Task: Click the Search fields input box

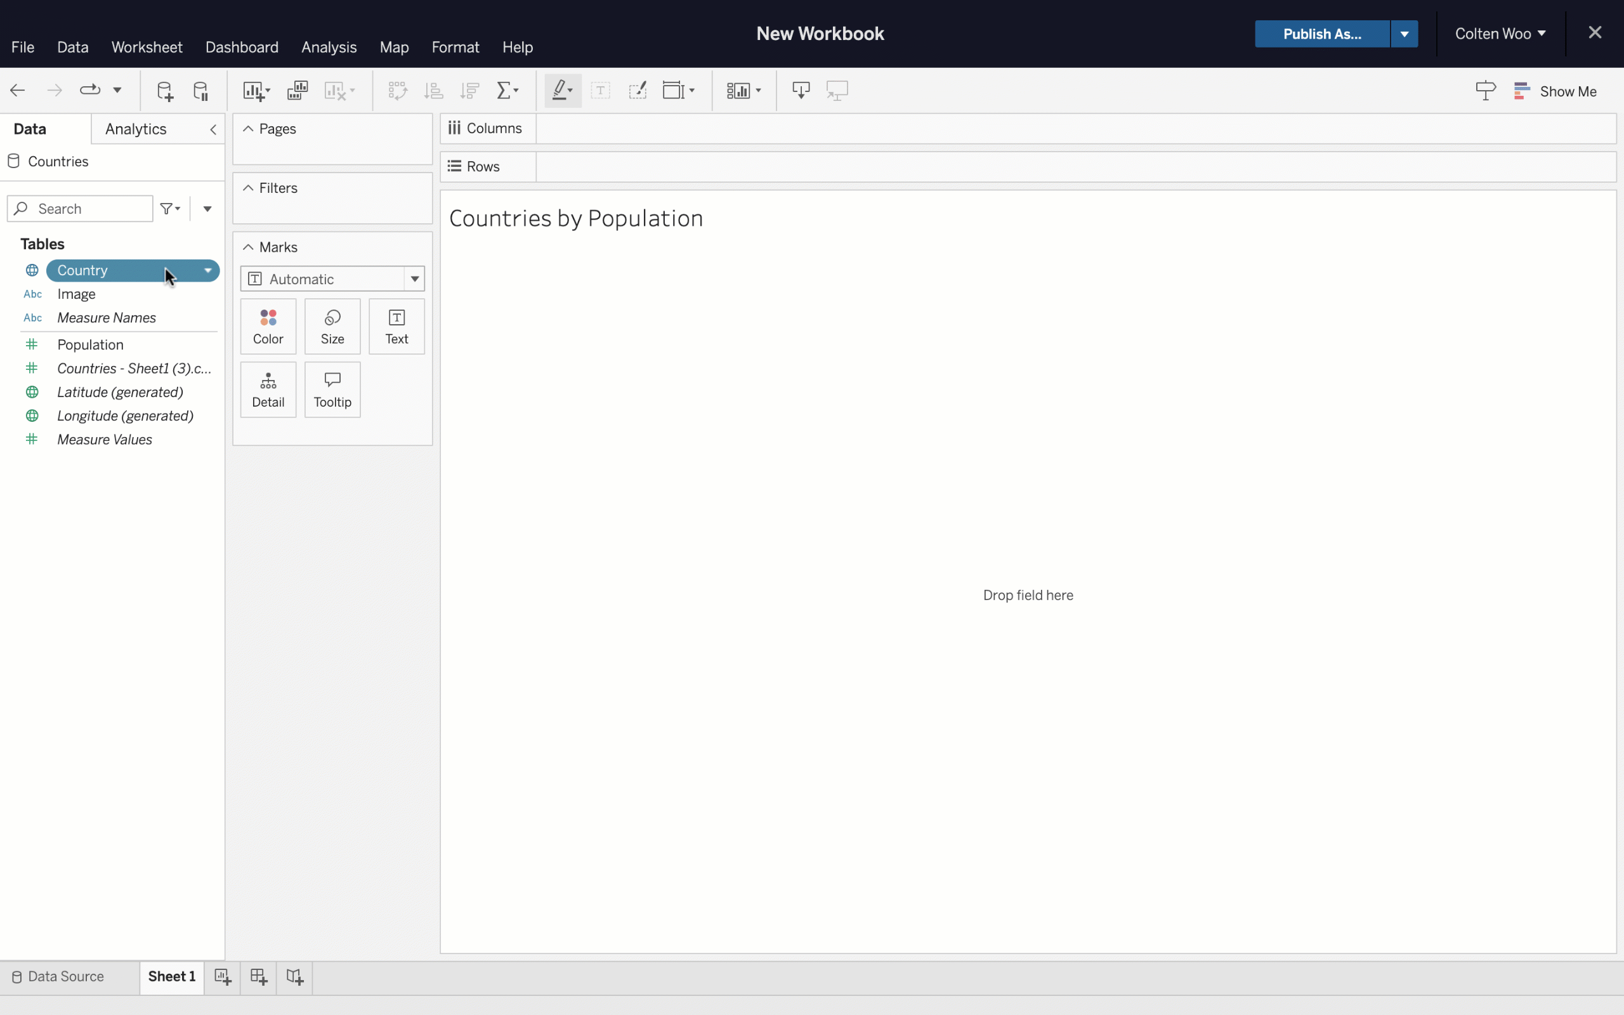Action: (x=82, y=208)
